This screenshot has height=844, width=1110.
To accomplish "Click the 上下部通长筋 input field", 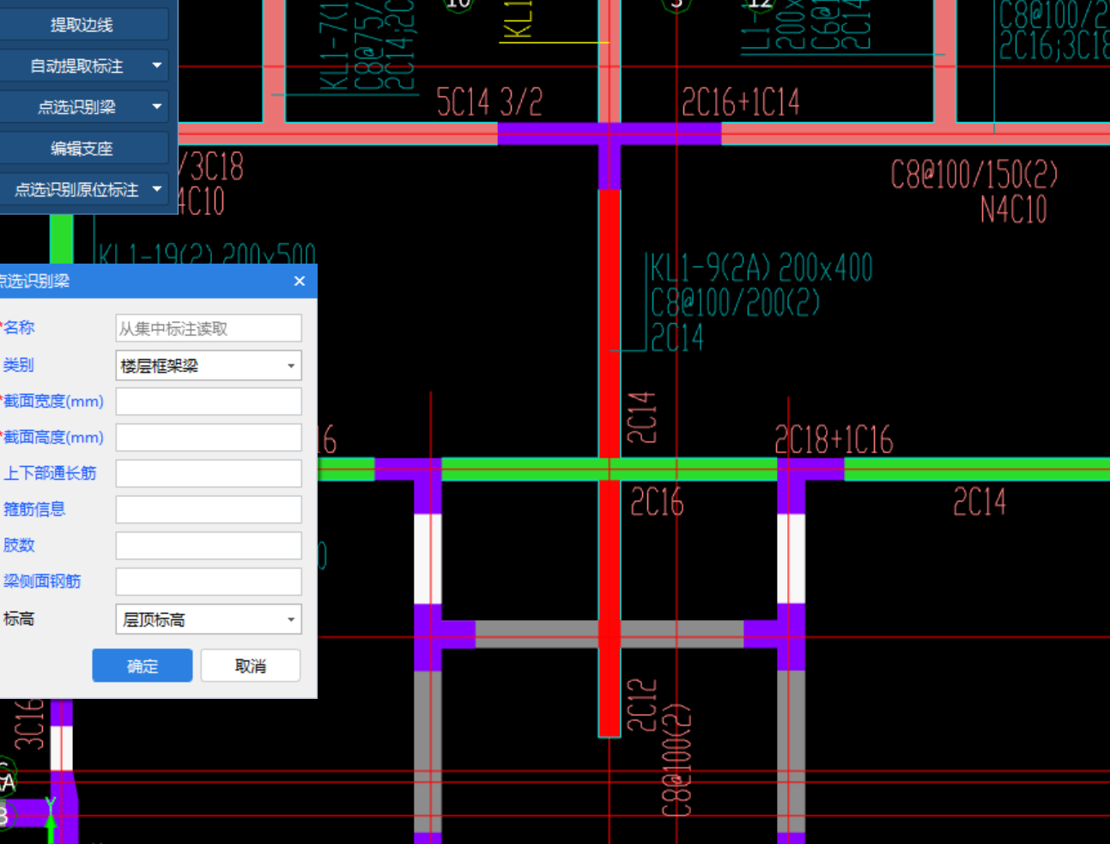I will 209,473.
